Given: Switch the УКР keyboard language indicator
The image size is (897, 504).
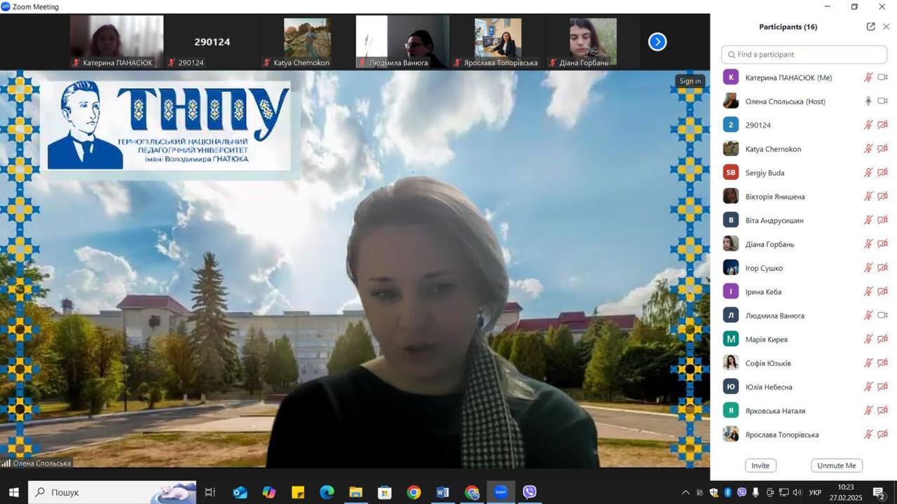Looking at the screenshot, I should tap(815, 493).
